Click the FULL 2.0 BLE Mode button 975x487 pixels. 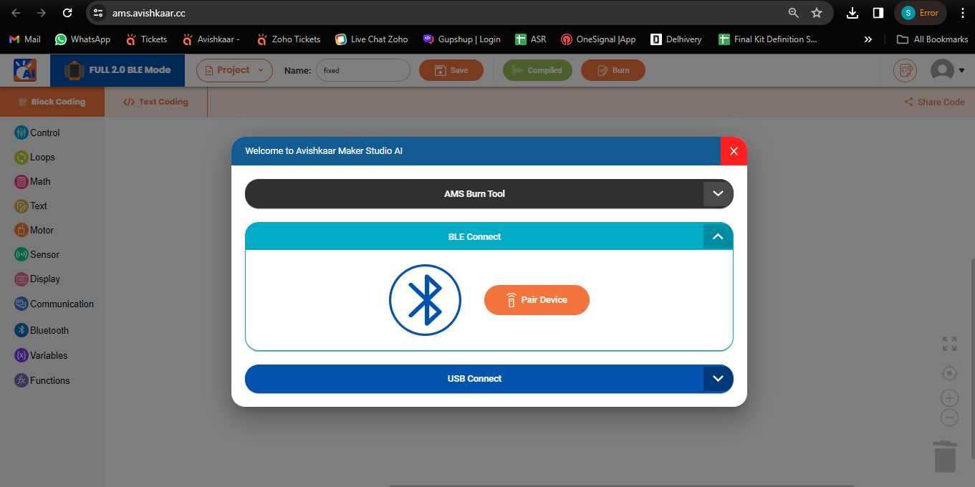tap(117, 70)
